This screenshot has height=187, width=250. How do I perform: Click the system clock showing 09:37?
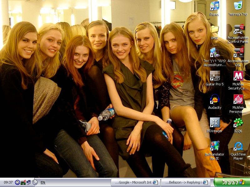(8, 182)
